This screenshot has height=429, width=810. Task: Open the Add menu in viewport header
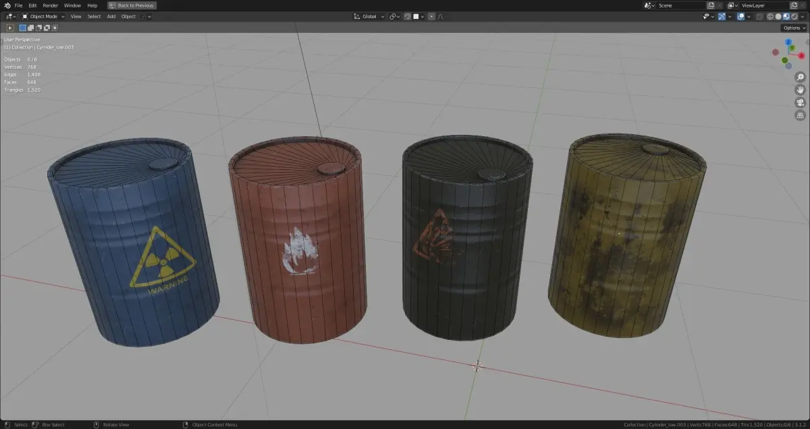click(111, 16)
